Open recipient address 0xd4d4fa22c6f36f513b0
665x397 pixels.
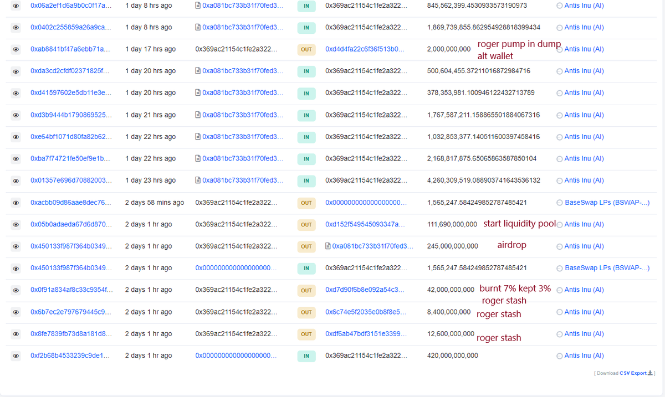click(x=365, y=49)
